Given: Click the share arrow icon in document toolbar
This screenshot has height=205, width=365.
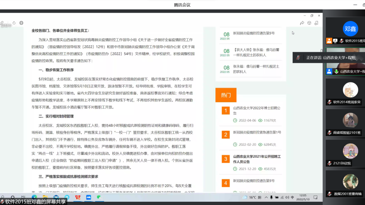Looking at the screenshot, I should (x=302, y=23).
